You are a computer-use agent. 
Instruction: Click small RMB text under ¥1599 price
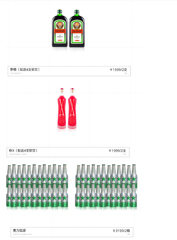coord(126,73)
